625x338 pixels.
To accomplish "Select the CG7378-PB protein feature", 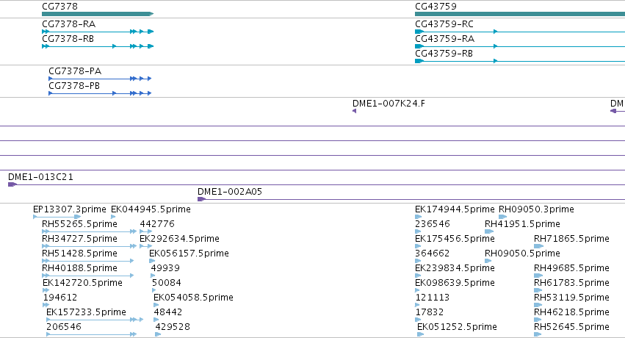I will (100, 93).
